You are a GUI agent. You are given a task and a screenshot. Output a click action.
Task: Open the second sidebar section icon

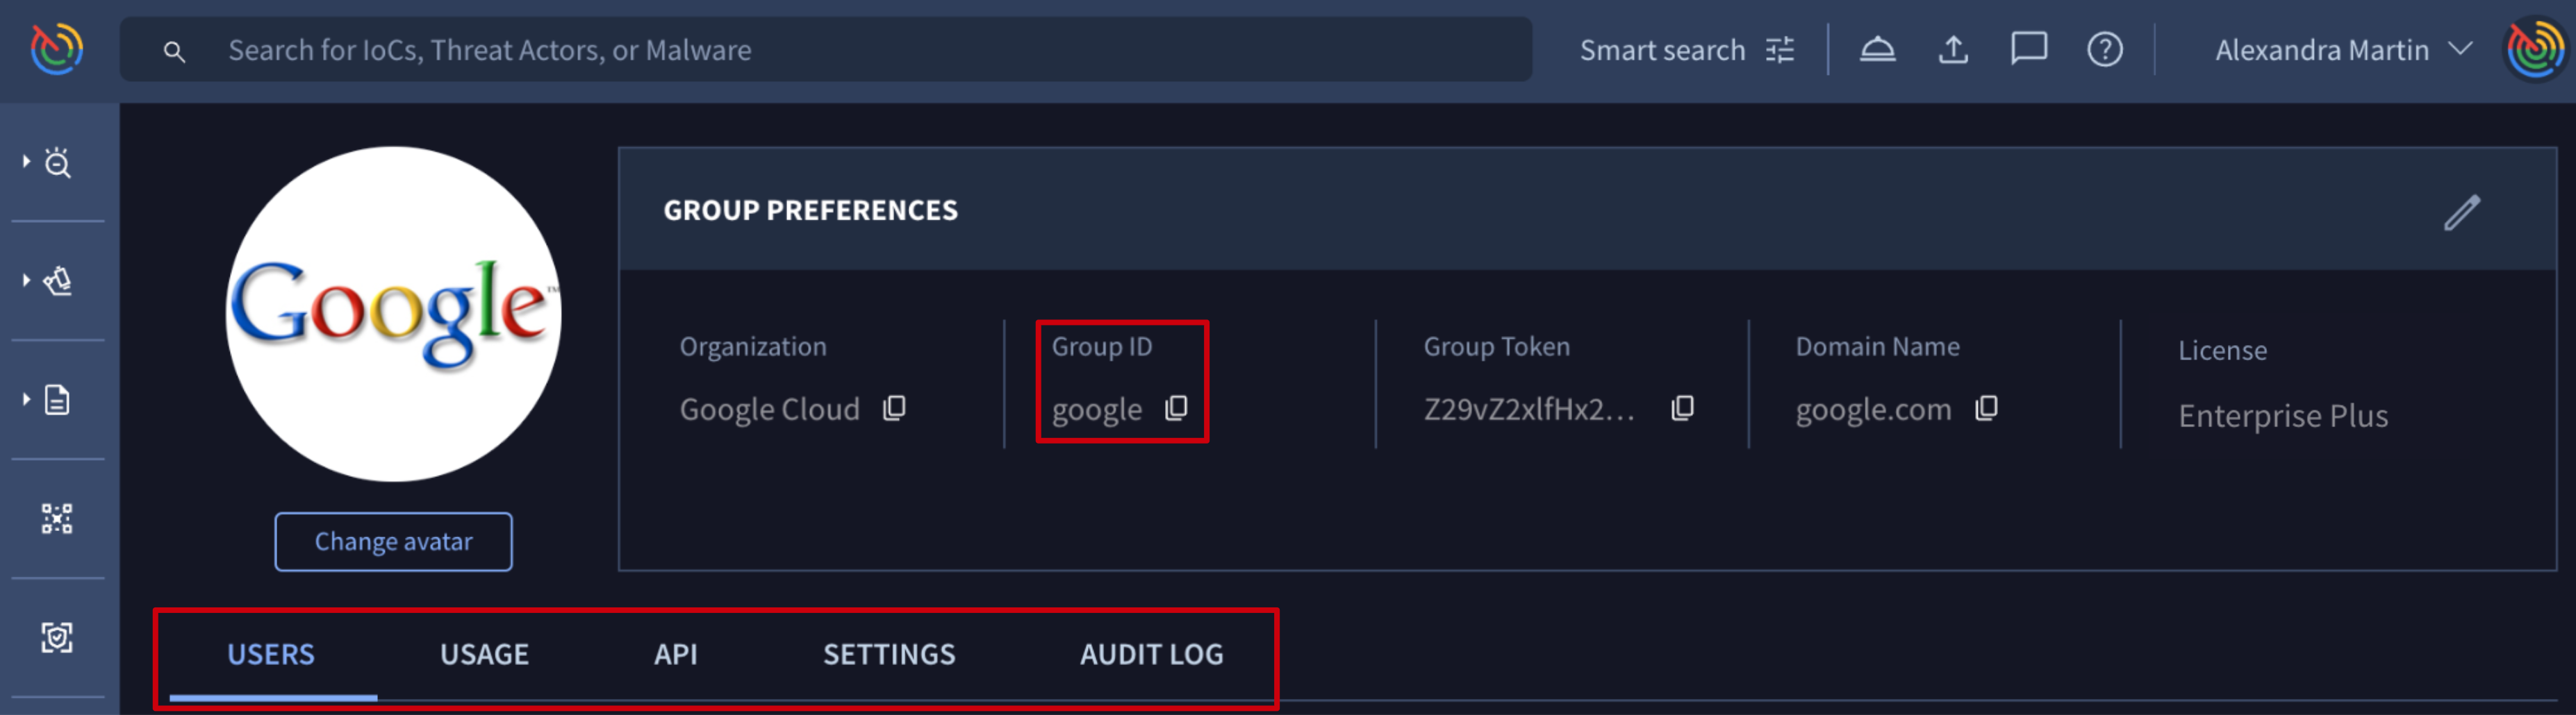[x=58, y=280]
